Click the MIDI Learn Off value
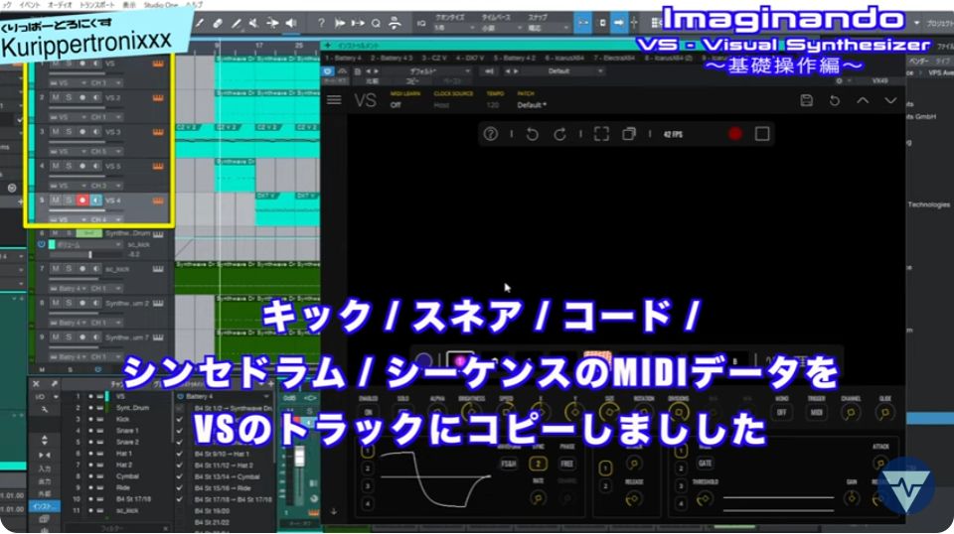 coord(397,105)
